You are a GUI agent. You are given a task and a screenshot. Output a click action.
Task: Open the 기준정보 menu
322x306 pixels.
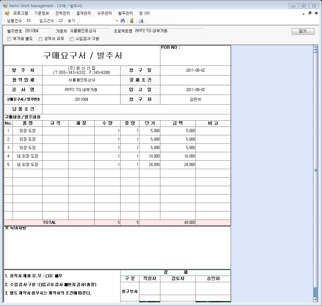pos(42,13)
